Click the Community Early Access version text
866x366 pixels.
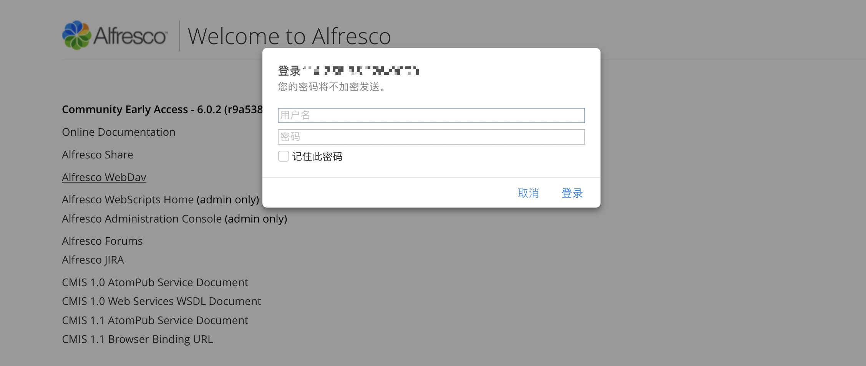click(x=162, y=109)
